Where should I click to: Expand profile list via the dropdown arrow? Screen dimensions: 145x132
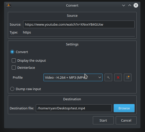[100, 77]
